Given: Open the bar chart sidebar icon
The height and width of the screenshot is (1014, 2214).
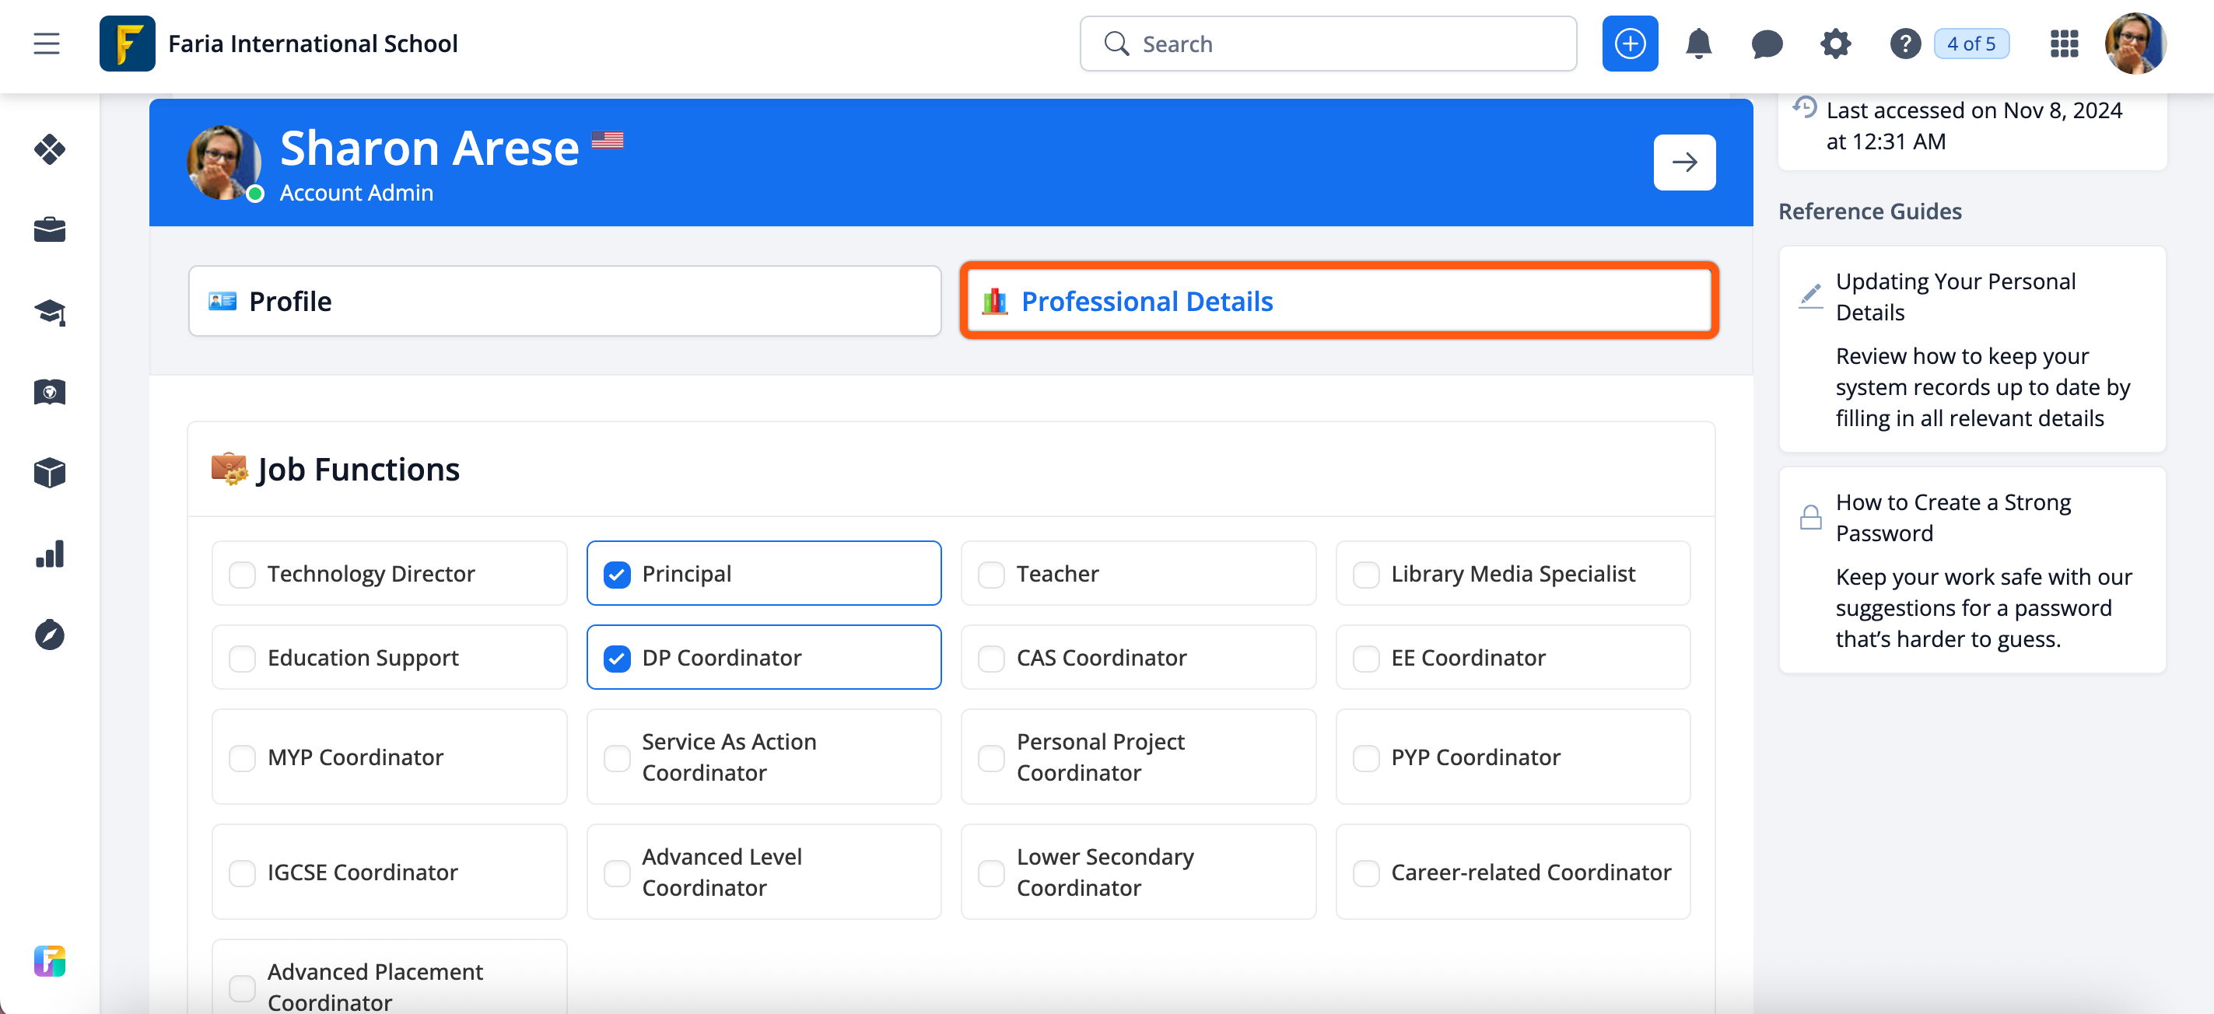Looking at the screenshot, I should pyautogui.click(x=50, y=554).
